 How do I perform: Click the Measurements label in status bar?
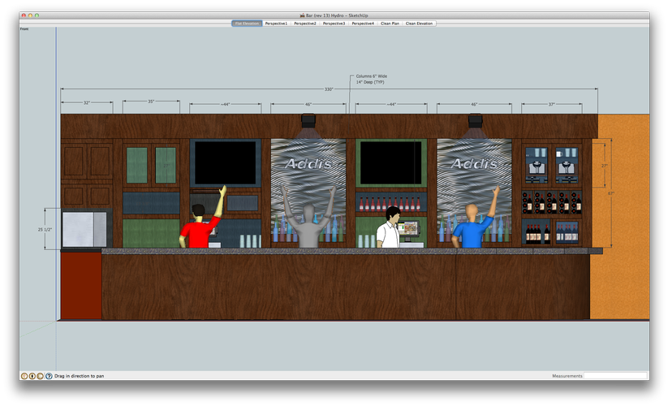tap(567, 376)
